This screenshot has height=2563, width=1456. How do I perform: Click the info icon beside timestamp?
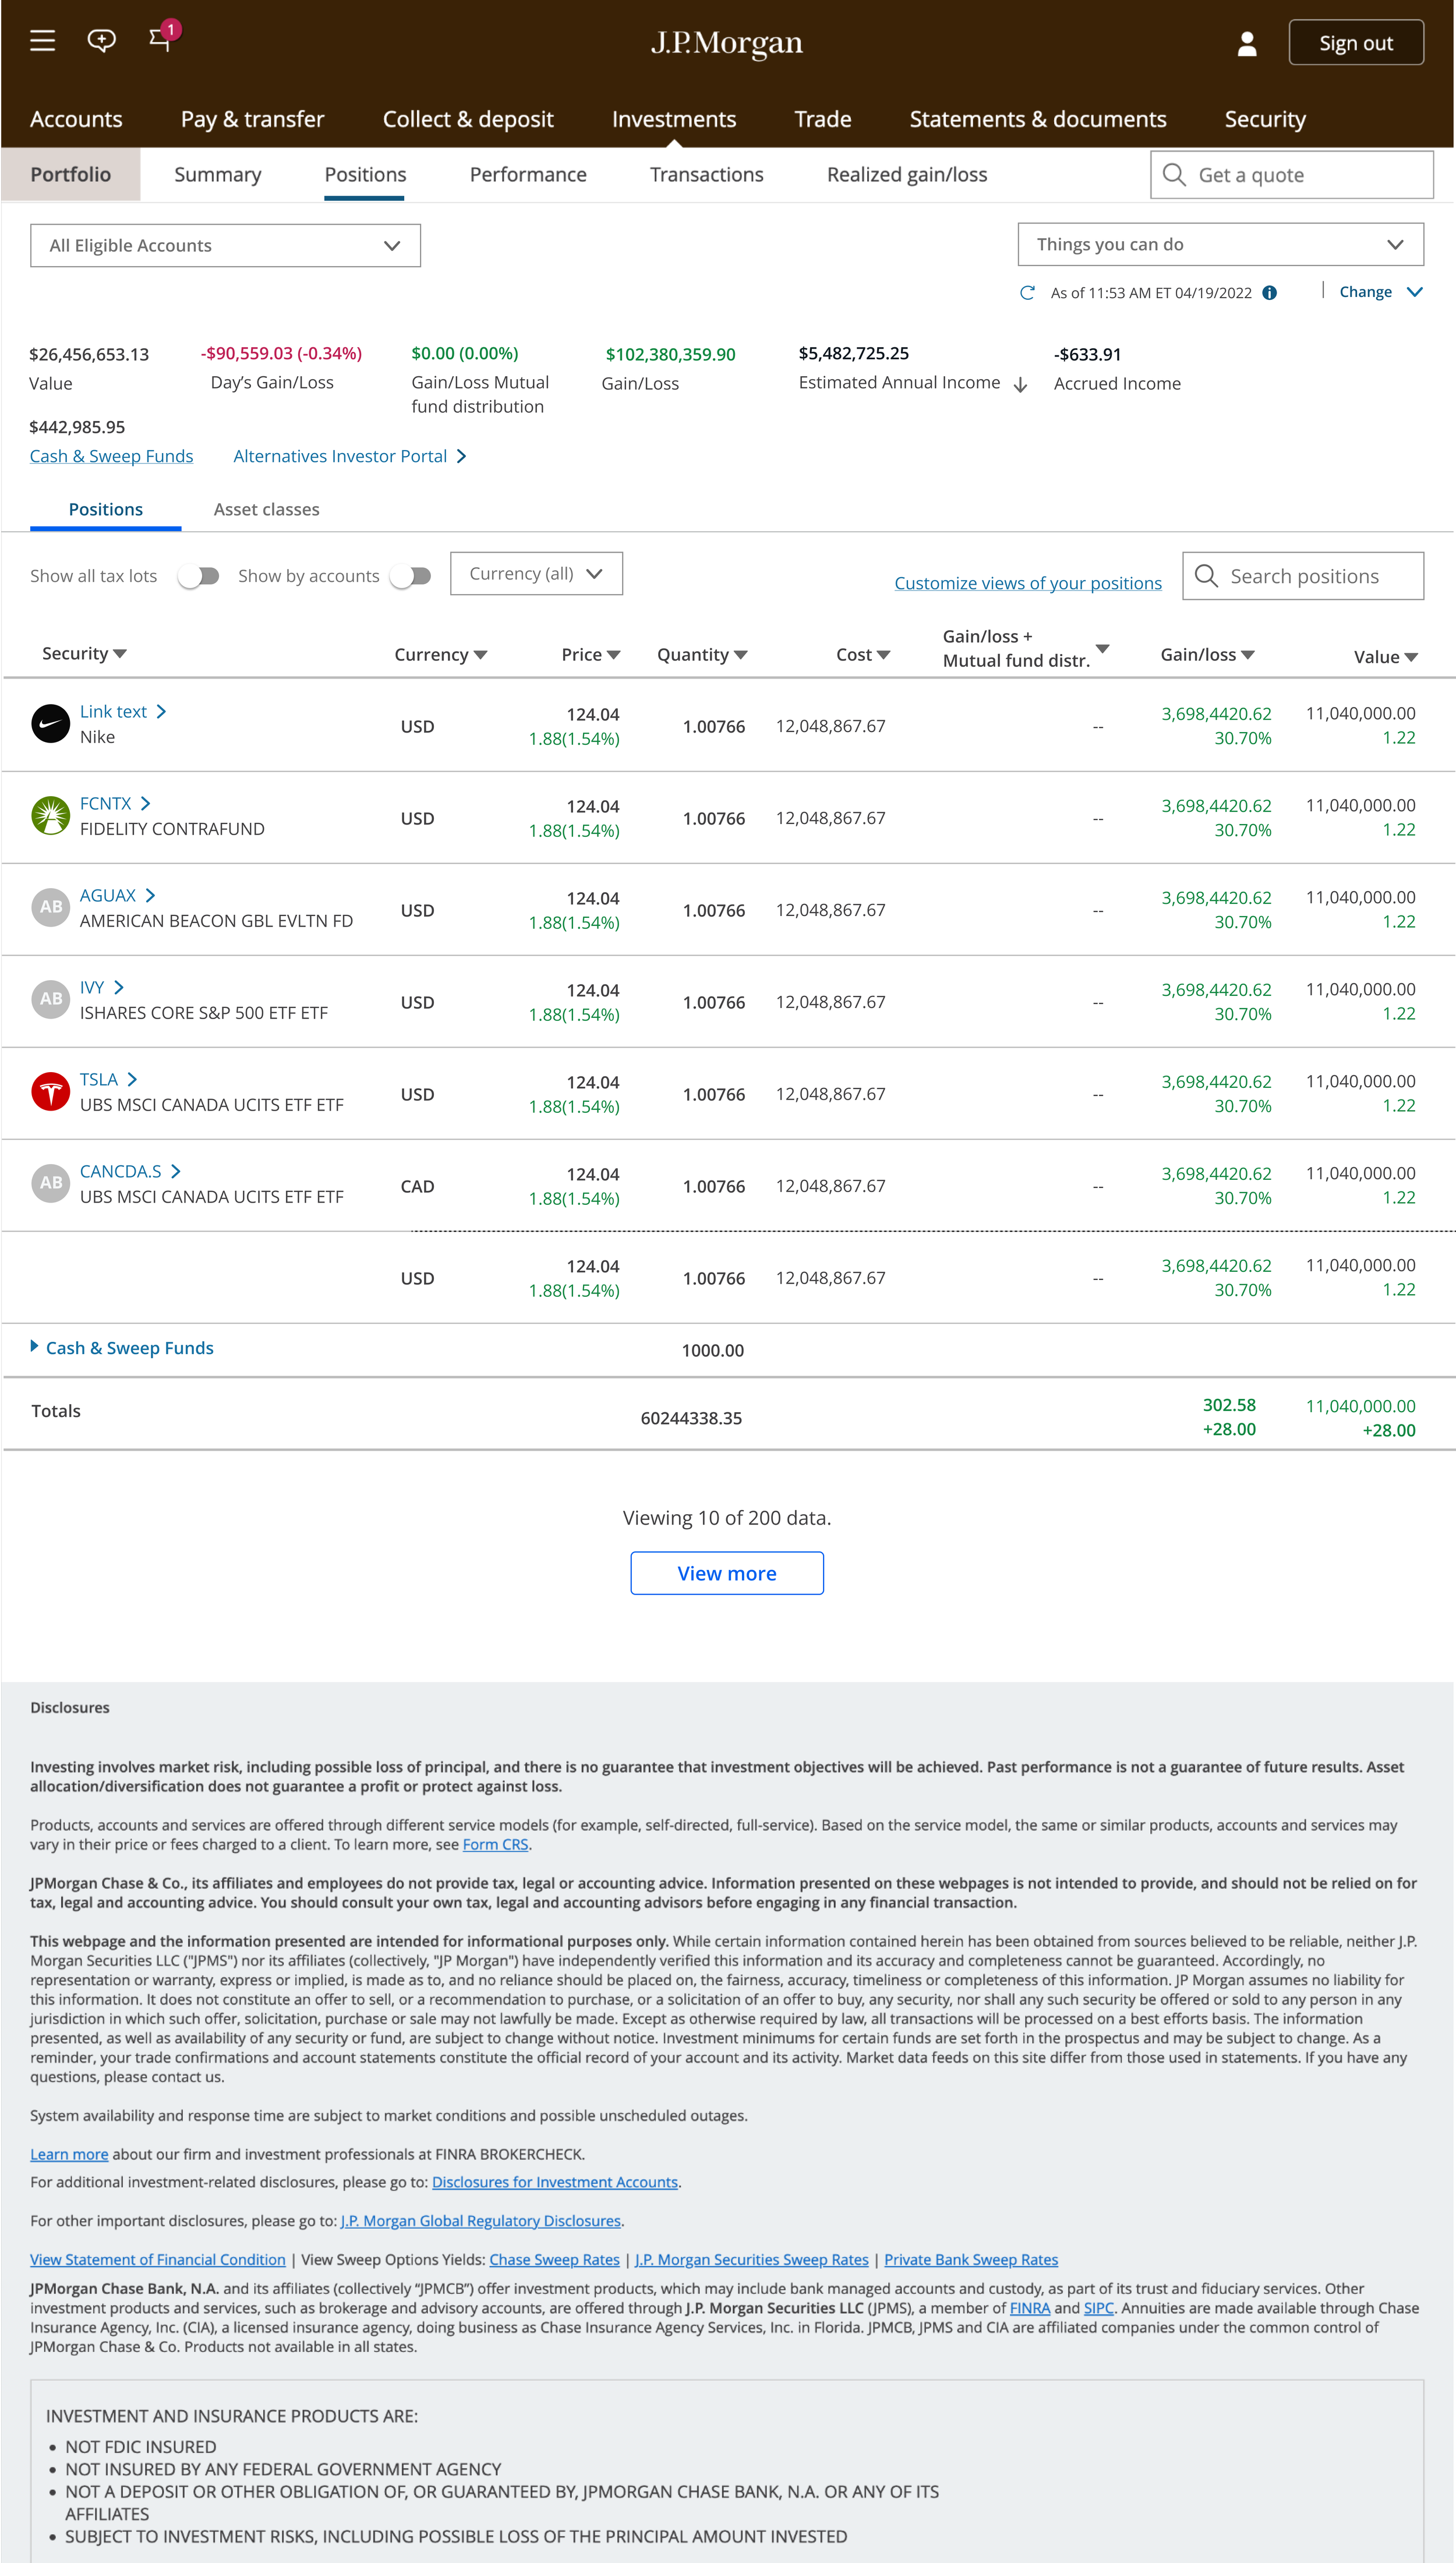(x=1269, y=293)
